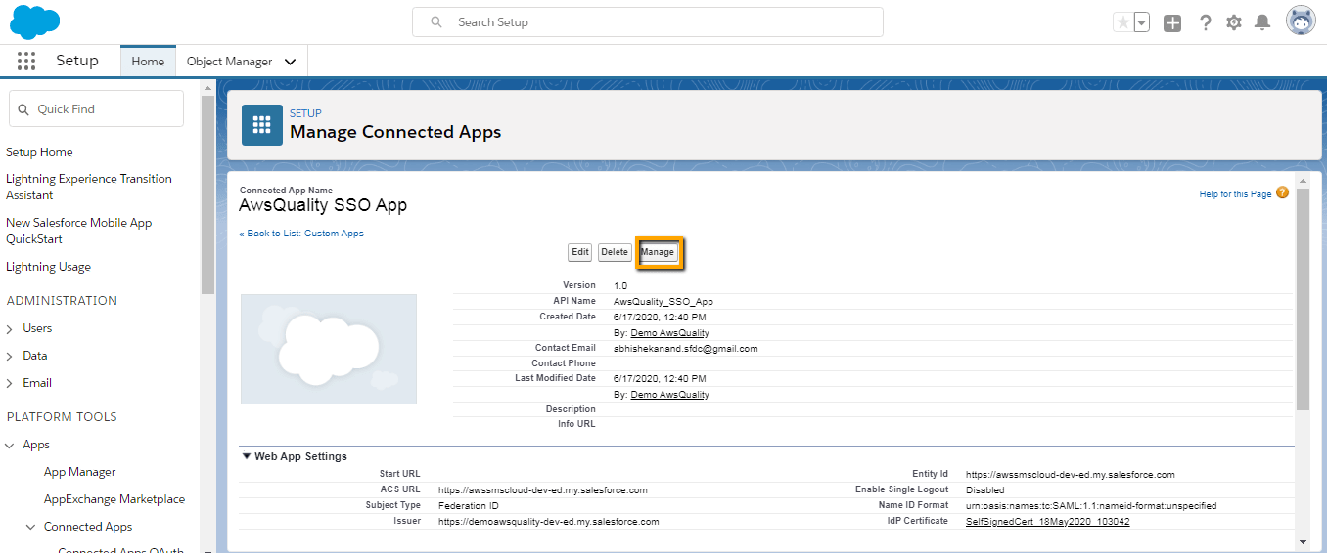Image resolution: width=1327 pixels, height=553 pixels.
Task: Open App Manager in the sidebar
Action: tap(80, 472)
